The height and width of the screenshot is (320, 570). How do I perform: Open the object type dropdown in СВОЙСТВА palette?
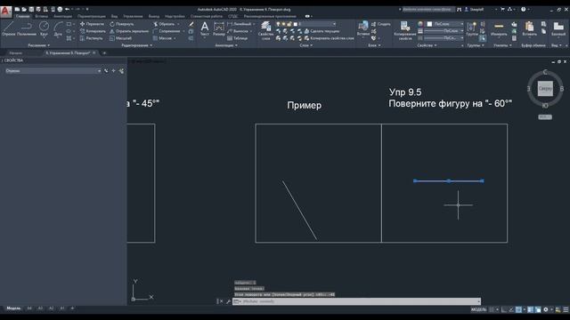[x=53, y=71]
